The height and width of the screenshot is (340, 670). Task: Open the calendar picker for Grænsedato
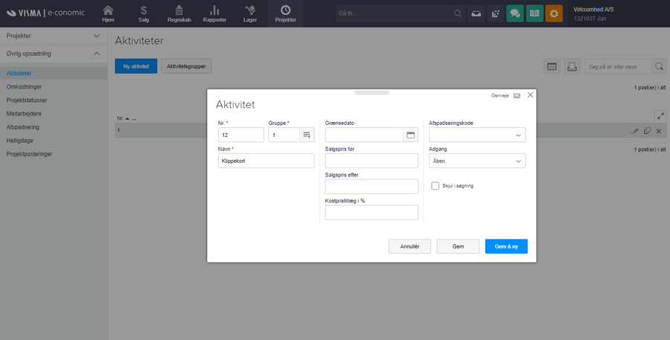click(410, 135)
